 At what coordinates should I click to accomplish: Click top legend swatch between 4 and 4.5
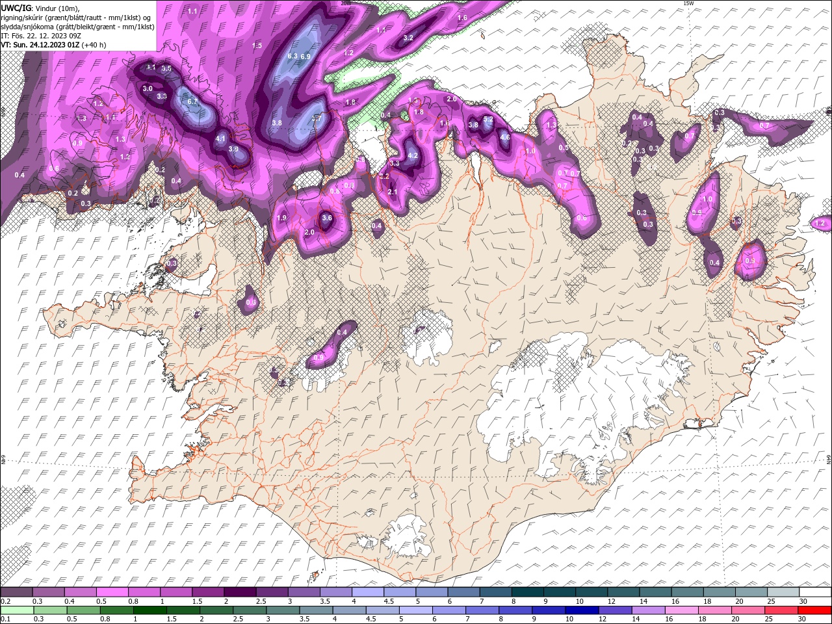click(368, 592)
